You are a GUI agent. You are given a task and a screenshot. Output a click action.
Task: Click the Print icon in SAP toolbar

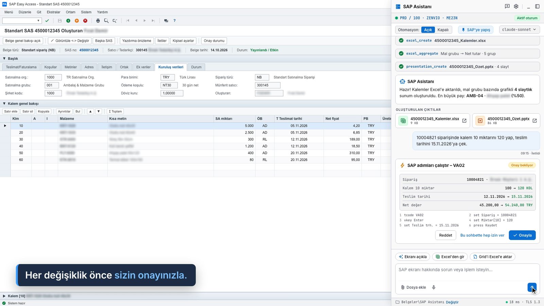coord(98,21)
